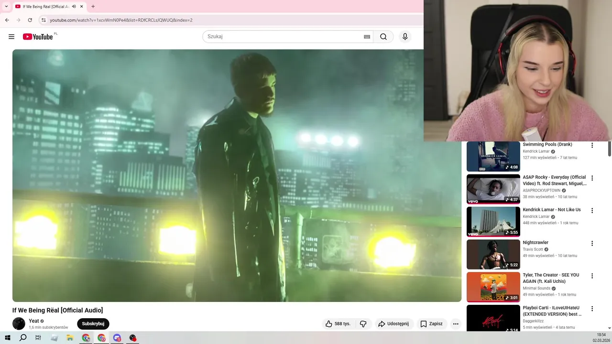Open the YouTube hamburger guide menu
Image resolution: width=612 pixels, height=344 pixels.
point(11,37)
